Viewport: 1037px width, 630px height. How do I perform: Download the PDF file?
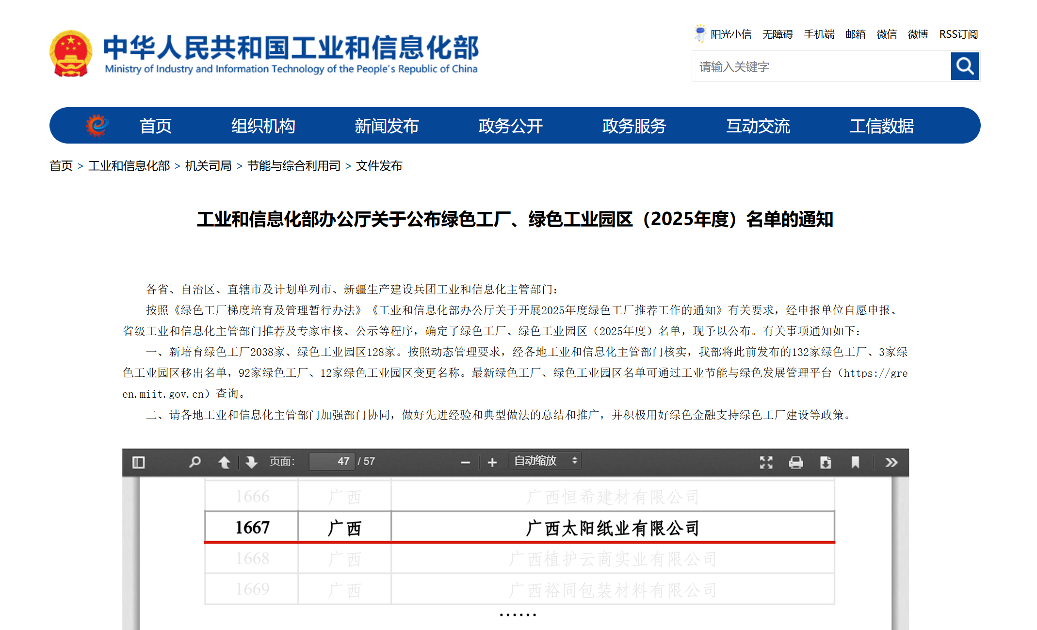tap(826, 462)
